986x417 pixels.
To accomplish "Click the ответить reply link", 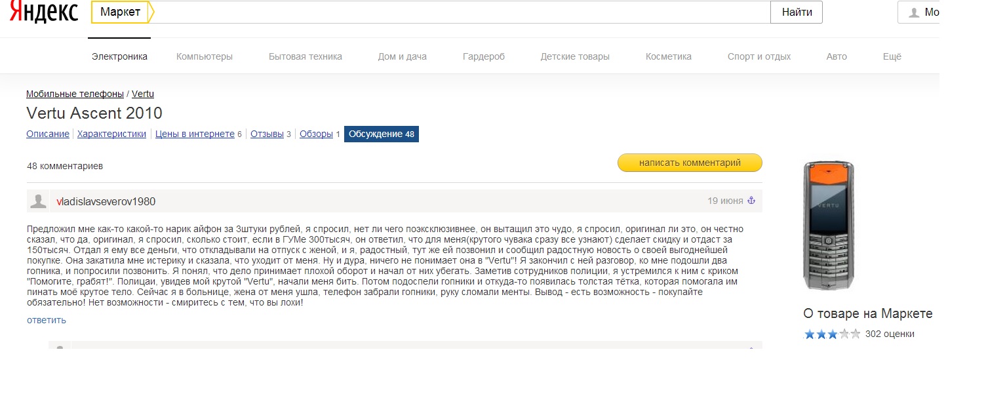I will click(47, 320).
